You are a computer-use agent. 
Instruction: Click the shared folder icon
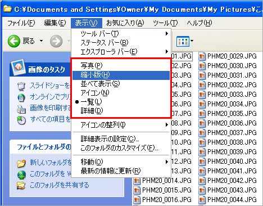click(21, 186)
